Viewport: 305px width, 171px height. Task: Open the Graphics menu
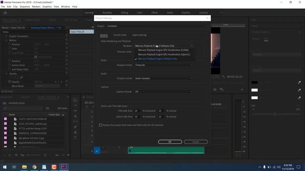coord(47,7)
